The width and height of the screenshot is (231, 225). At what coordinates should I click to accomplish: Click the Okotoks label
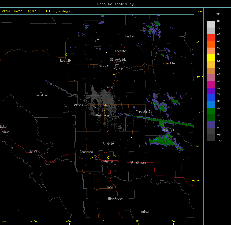coord(110,187)
